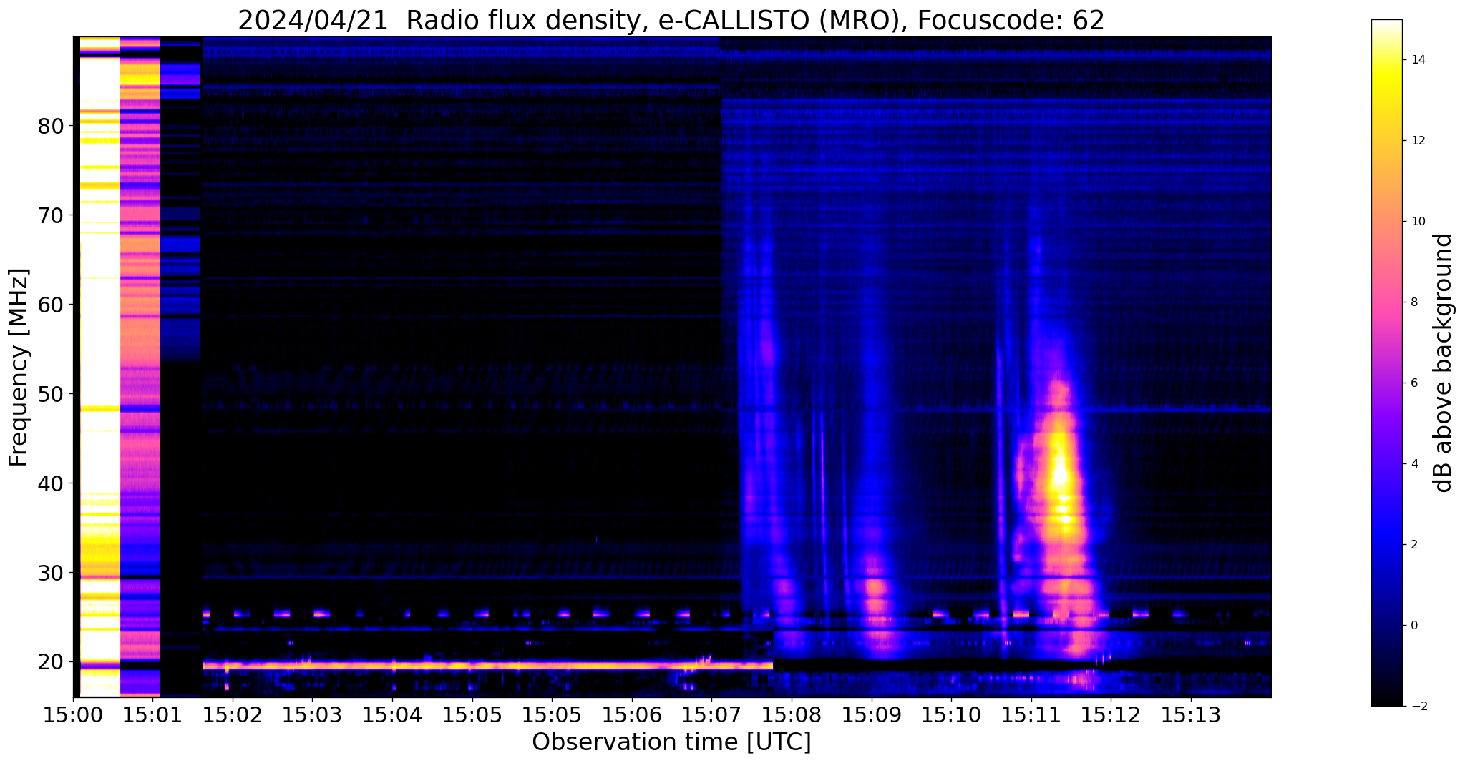Click the 15:03 time tick label
This screenshot has width=1465, height=763.
pos(312,714)
